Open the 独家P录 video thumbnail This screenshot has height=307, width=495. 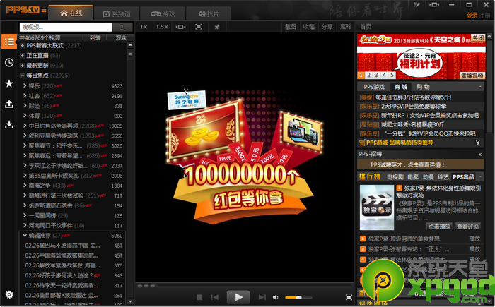tap(377, 207)
